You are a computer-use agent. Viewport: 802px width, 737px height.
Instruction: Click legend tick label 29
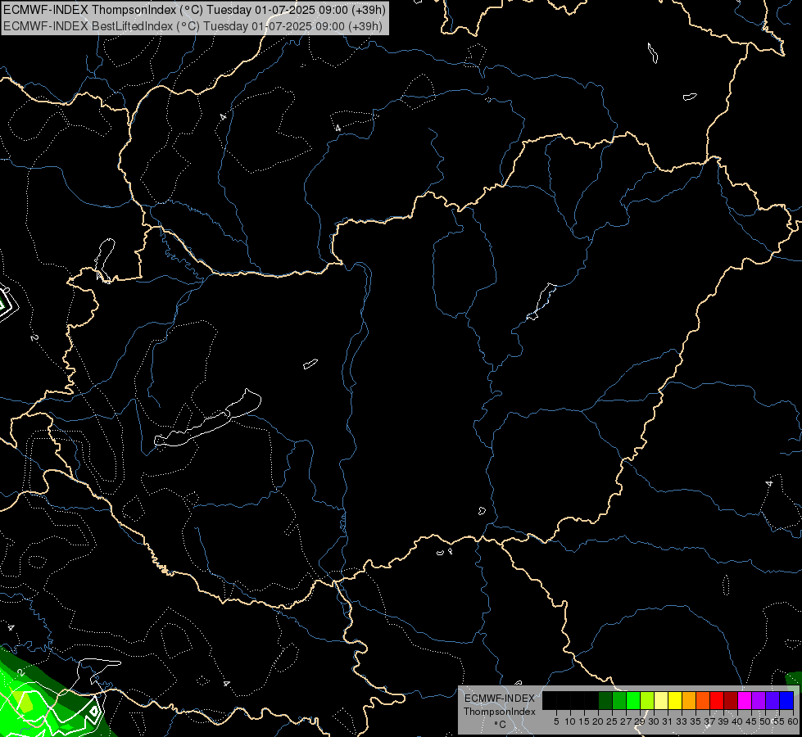click(x=640, y=721)
